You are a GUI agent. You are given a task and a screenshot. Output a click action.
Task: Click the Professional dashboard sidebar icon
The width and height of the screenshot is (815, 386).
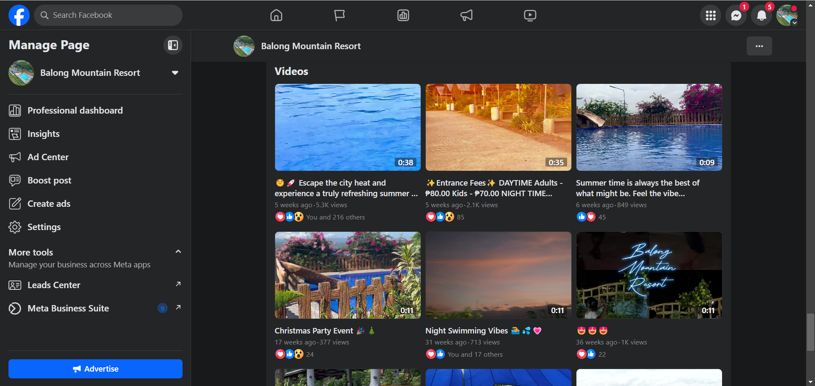coord(15,111)
